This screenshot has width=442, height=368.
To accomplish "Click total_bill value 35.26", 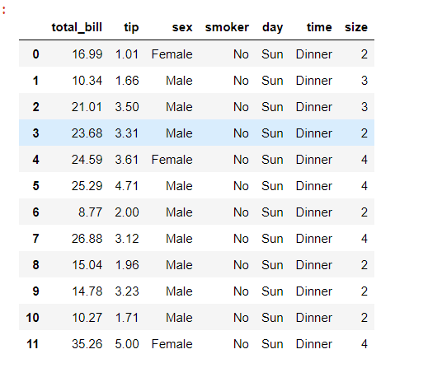I will coord(87,344).
